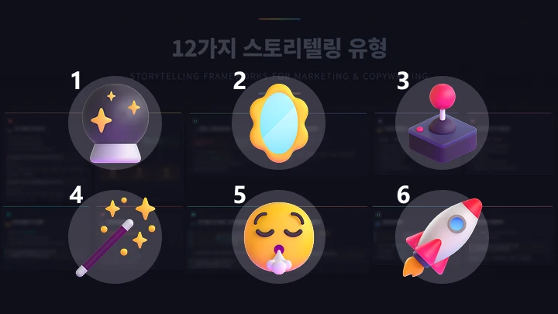Click the number 1 label
Screen dimensions: 558x314
click(x=76, y=81)
